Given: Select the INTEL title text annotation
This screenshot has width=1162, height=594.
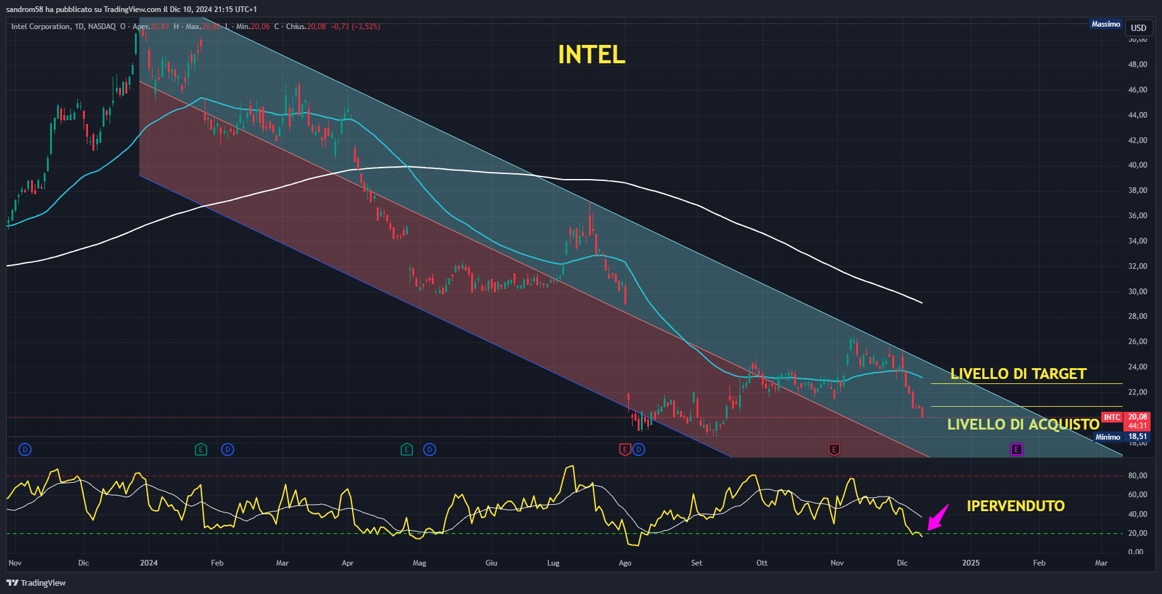Looking at the screenshot, I should 591,54.
